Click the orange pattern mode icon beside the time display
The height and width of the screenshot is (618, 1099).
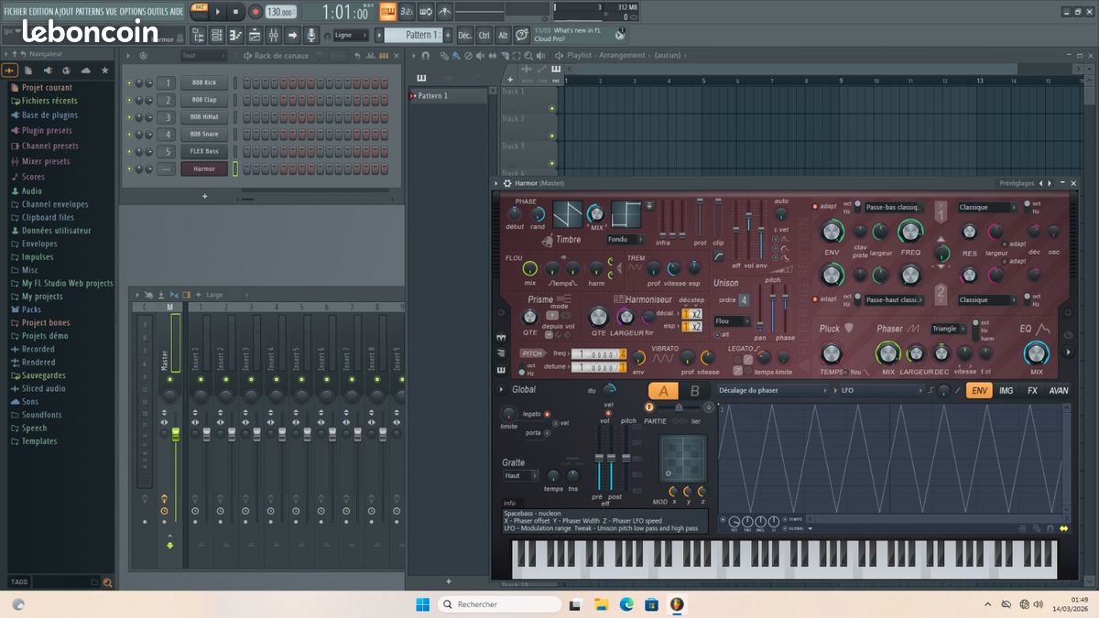(x=388, y=12)
